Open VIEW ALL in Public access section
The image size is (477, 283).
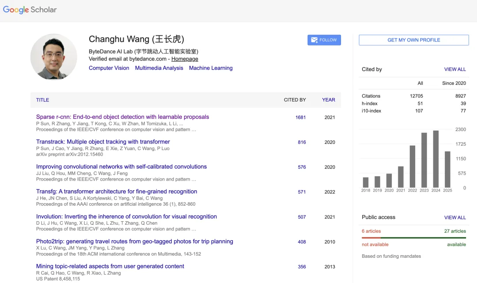tap(455, 217)
